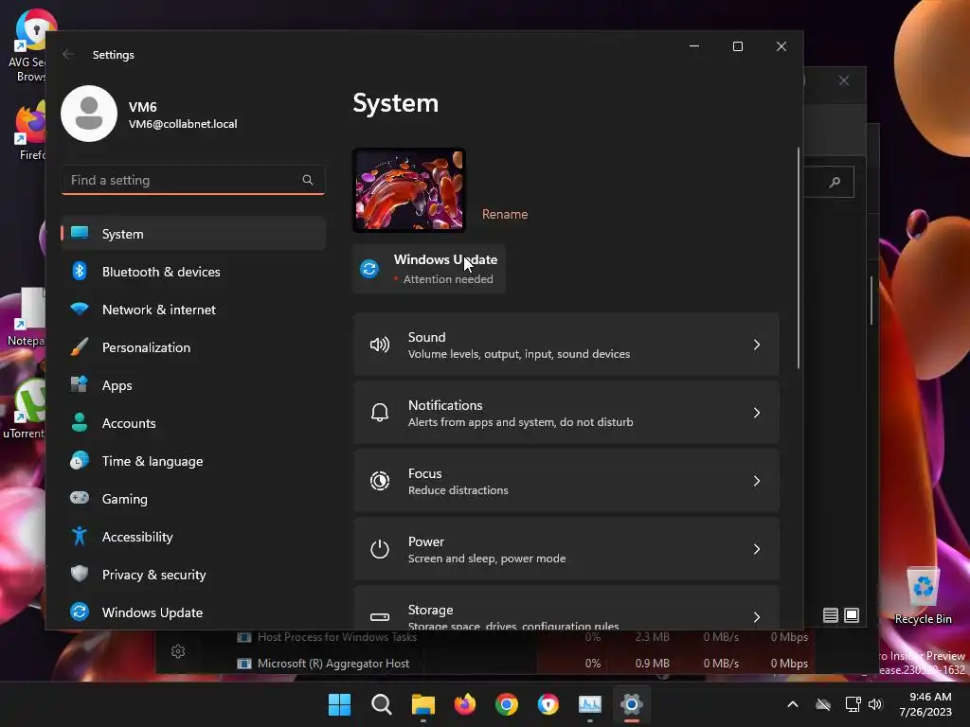
Task: Open Sound settings row
Action: (x=566, y=345)
